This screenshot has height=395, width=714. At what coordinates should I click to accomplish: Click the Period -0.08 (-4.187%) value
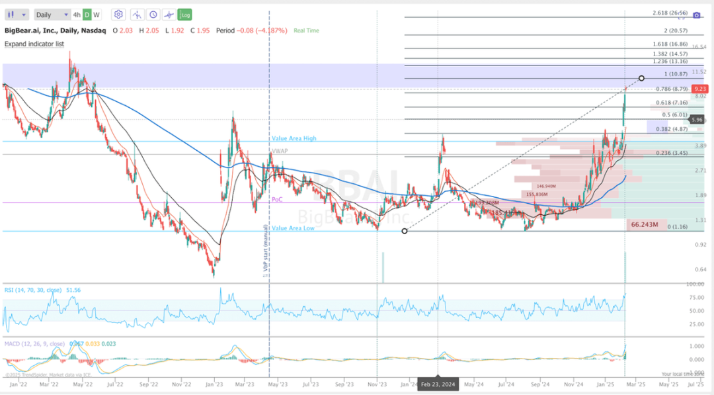251,30
